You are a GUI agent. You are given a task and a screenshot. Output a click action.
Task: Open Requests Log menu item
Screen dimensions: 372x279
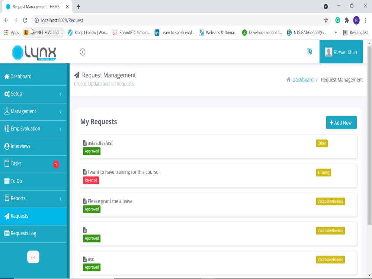pos(33,234)
